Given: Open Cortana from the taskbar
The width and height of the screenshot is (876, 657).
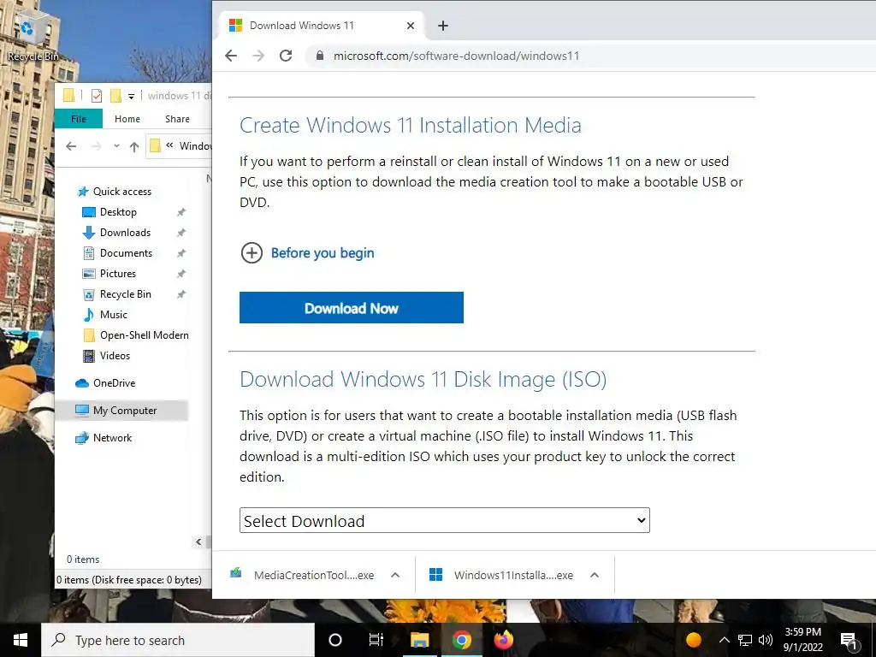Looking at the screenshot, I should [x=335, y=640].
